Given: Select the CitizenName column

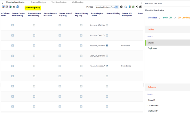Looking at the screenshot, I should pos(153,106).
